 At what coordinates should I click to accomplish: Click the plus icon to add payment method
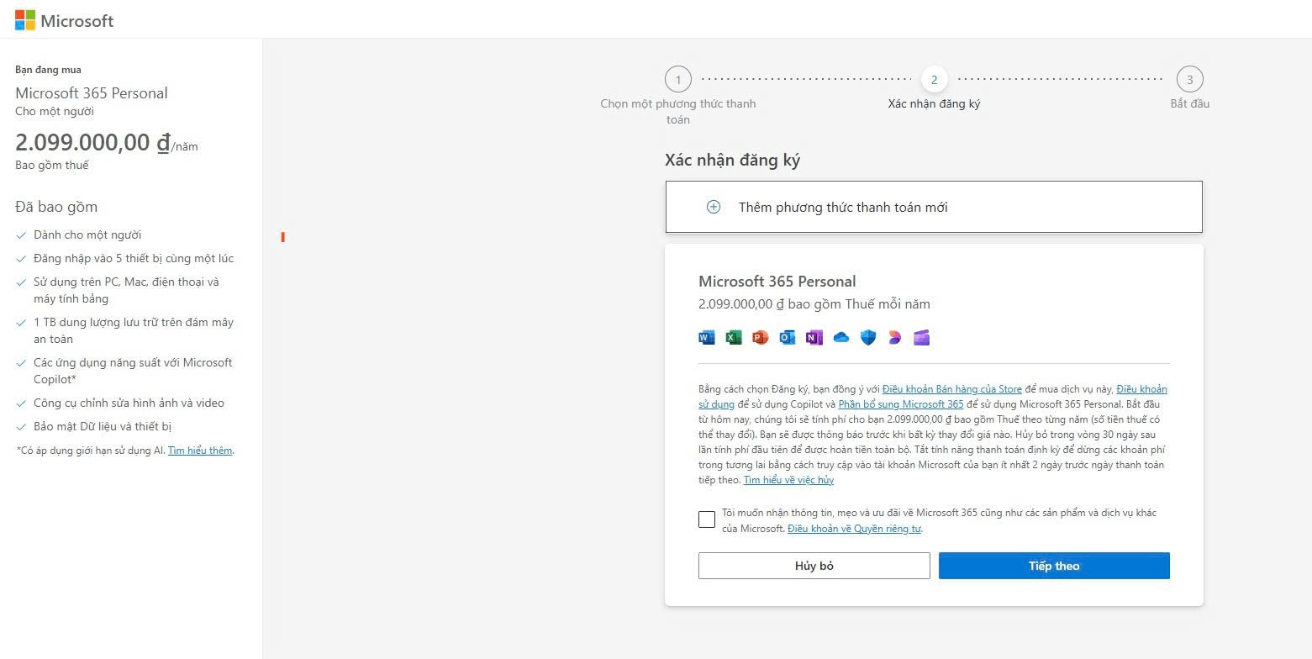(x=714, y=207)
